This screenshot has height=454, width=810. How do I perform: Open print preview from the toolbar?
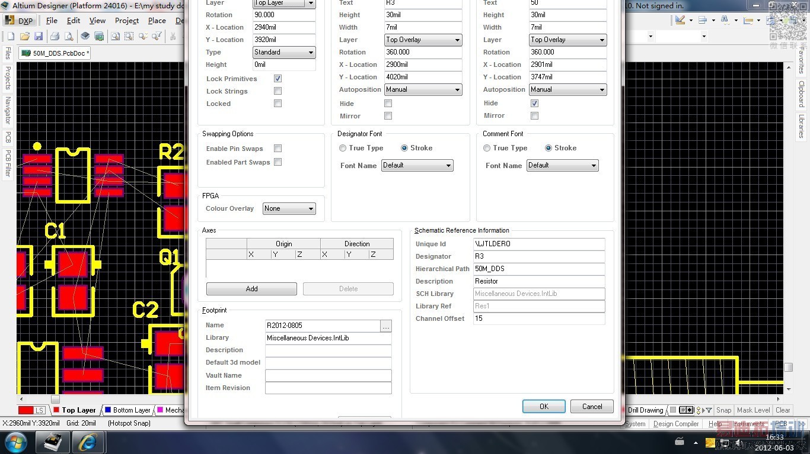pyautogui.click(x=69, y=36)
